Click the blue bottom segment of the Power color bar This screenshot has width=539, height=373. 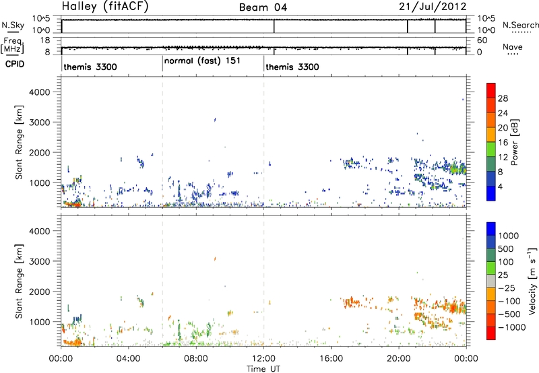coord(491,193)
